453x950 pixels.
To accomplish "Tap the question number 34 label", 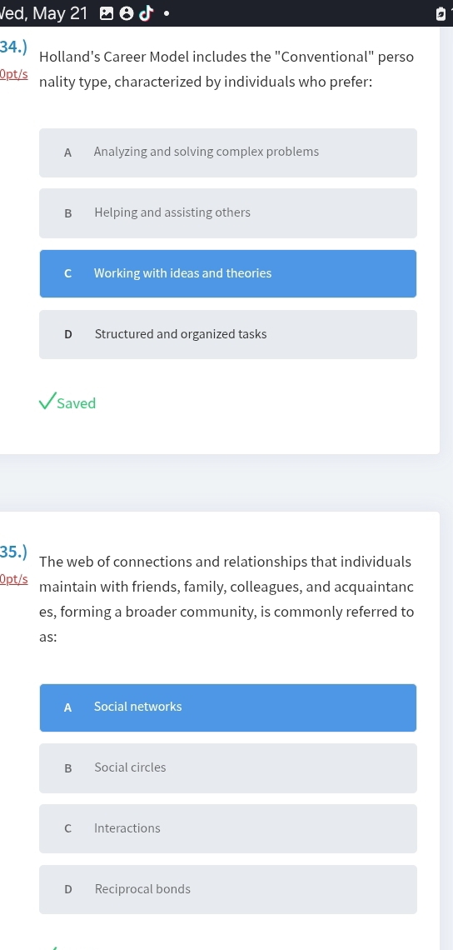I will point(13,47).
